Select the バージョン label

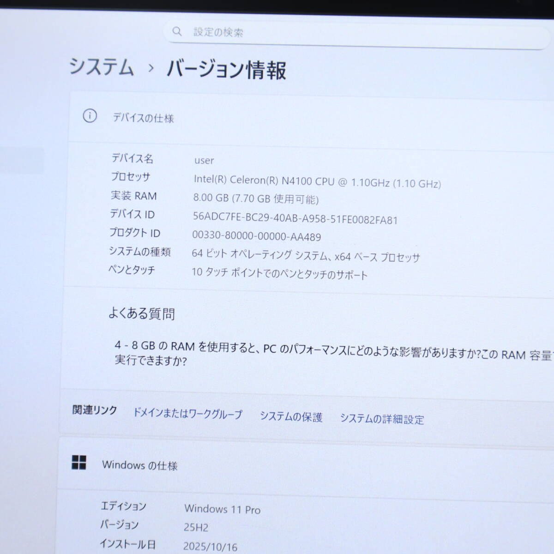119,524
